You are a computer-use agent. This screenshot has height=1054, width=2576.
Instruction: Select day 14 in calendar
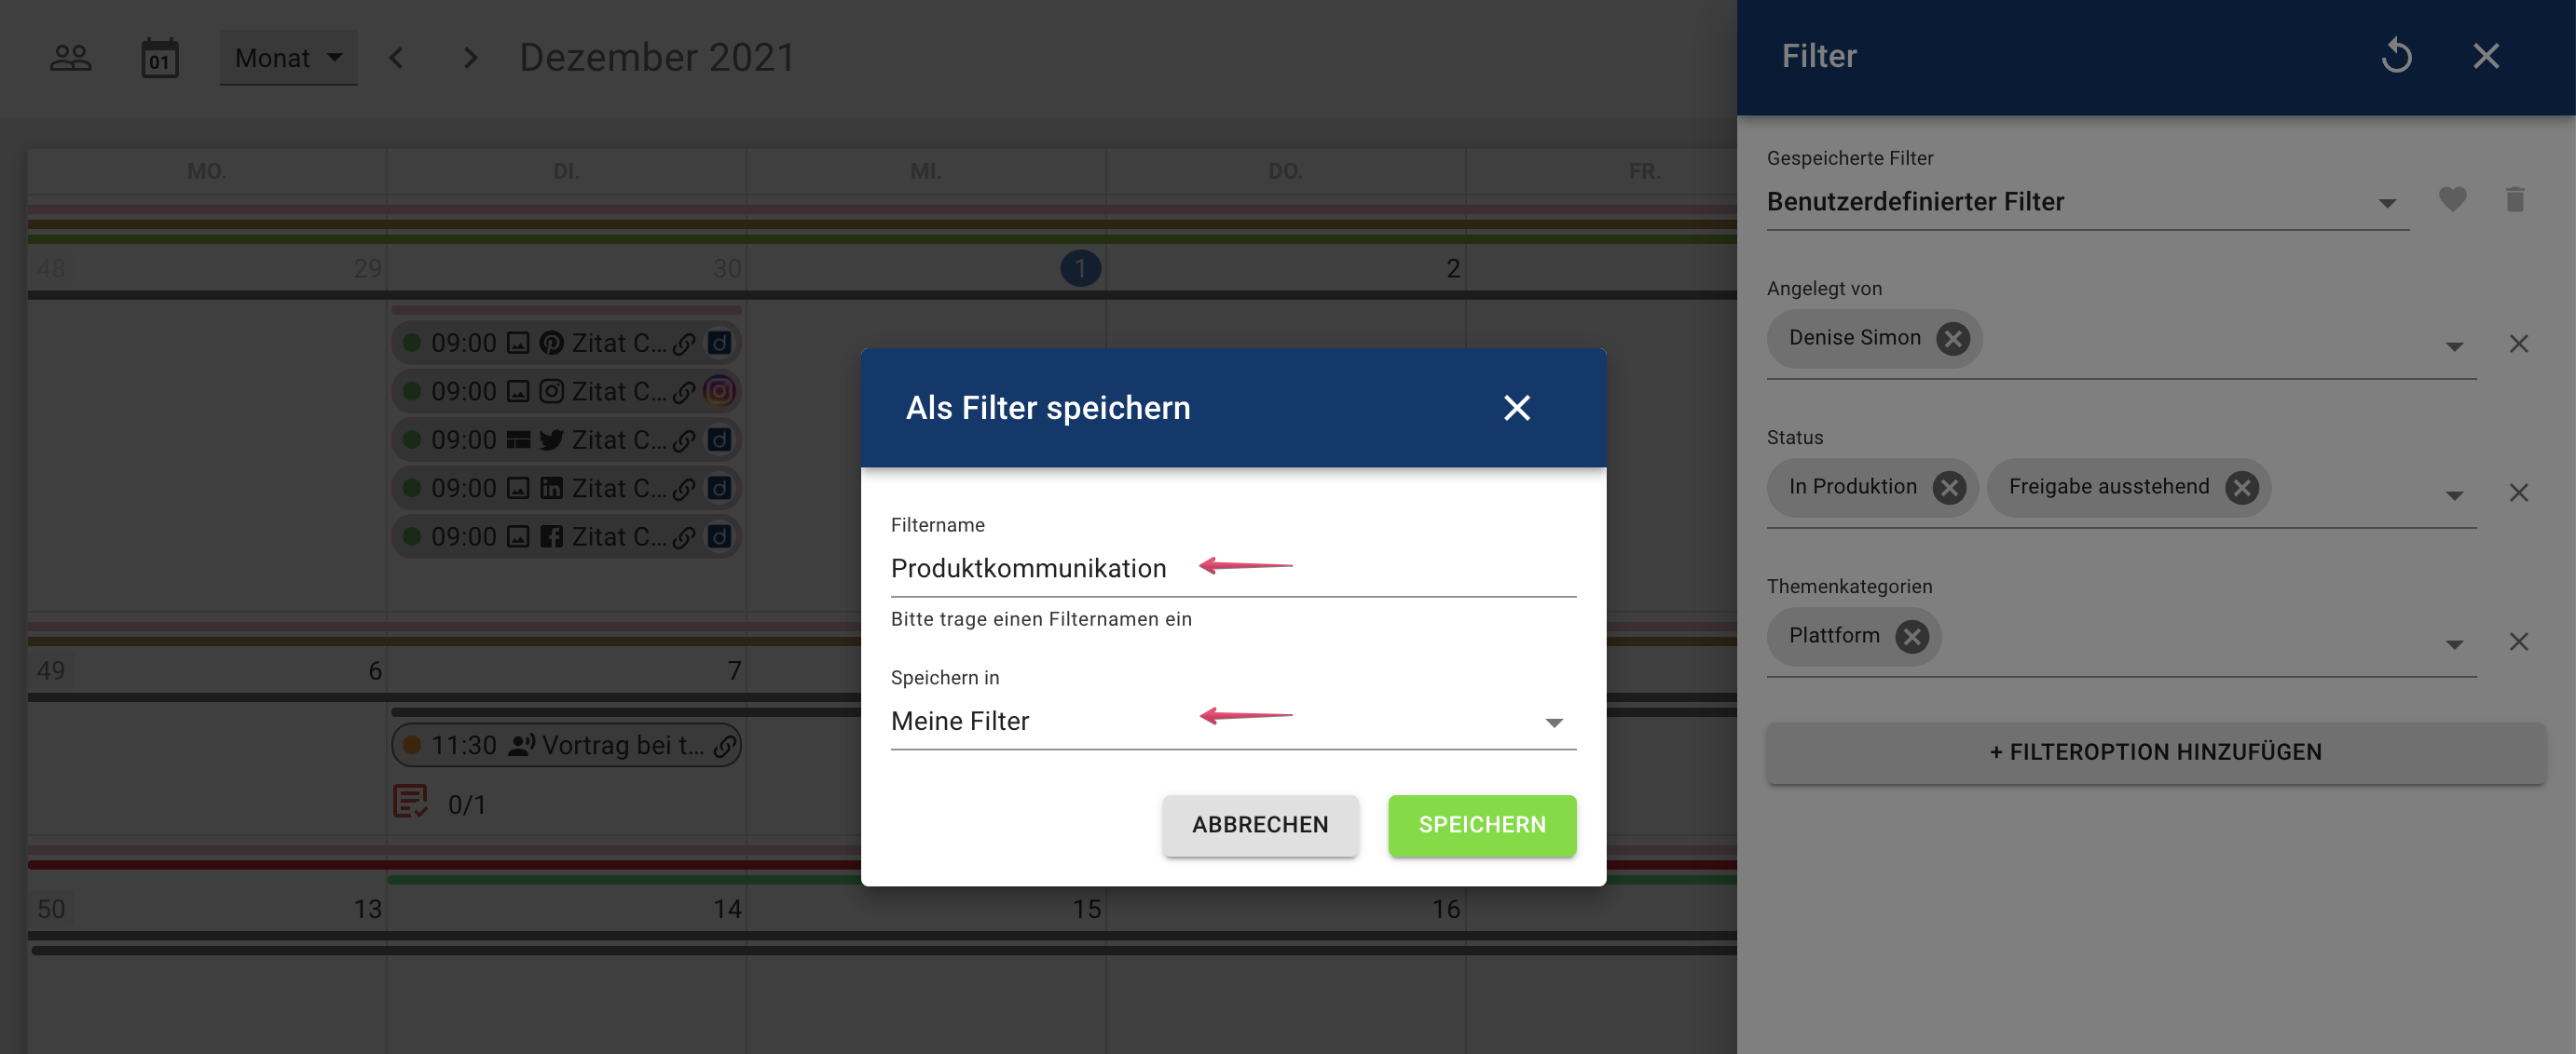click(x=727, y=909)
